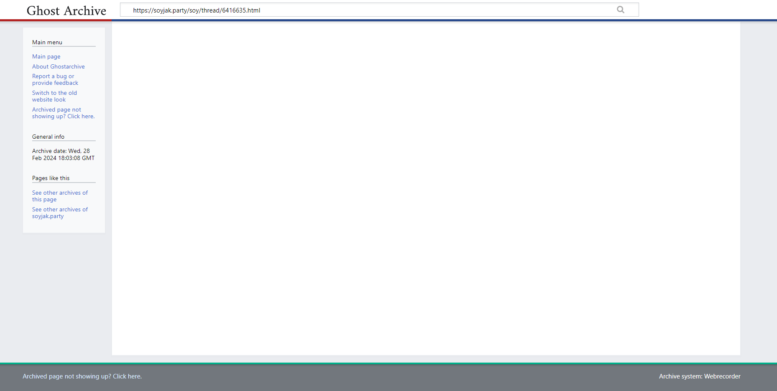Open Report a bug or provide feedback

[x=55, y=79]
